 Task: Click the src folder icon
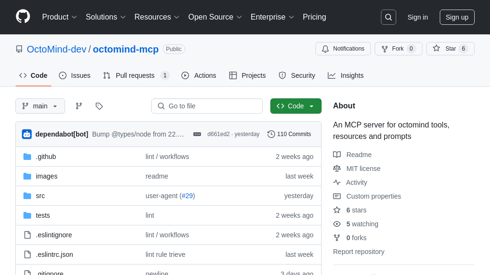click(27, 196)
